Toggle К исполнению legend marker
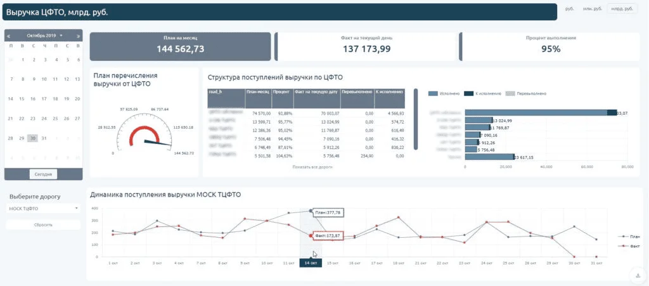The image size is (649, 286). click(x=468, y=94)
